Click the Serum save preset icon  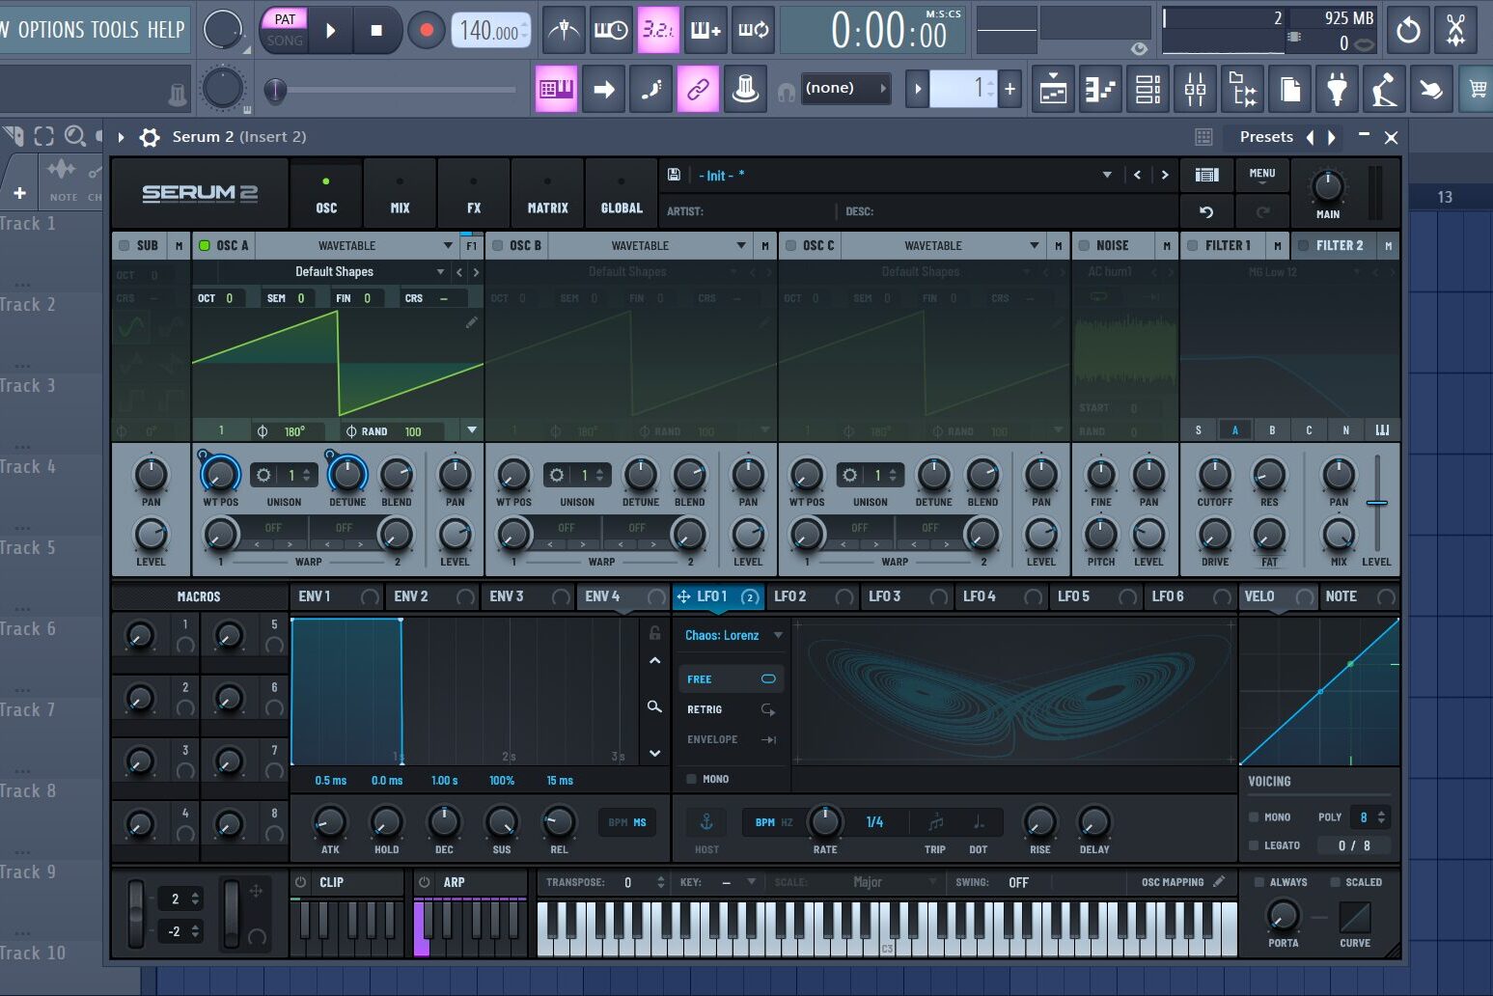point(675,175)
